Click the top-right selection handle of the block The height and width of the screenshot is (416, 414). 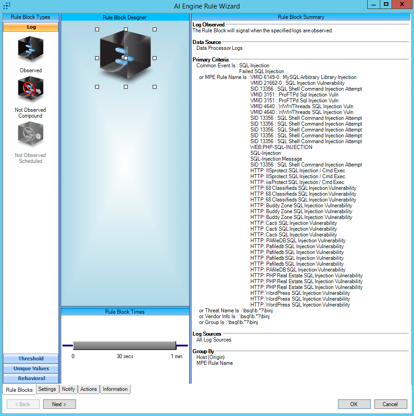coord(155,29)
